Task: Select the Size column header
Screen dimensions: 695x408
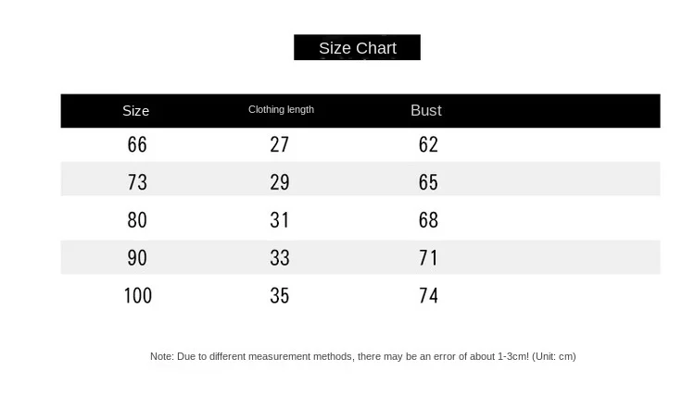Action: pos(135,111)
